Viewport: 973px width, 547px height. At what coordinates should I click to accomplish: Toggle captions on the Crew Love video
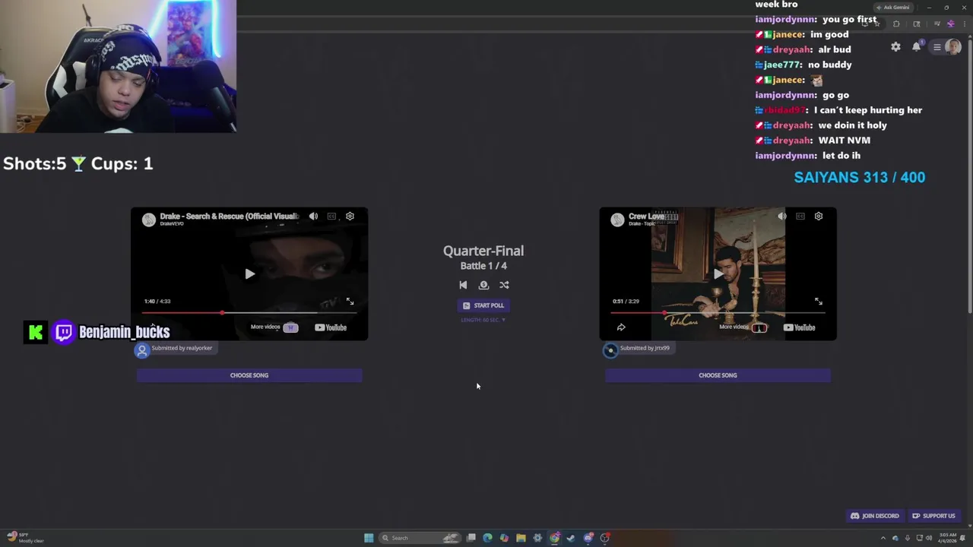coord(800,217)
